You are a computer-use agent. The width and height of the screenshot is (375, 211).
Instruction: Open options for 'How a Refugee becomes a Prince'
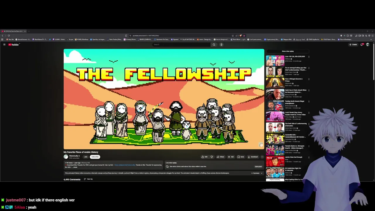tap(309, 79)
